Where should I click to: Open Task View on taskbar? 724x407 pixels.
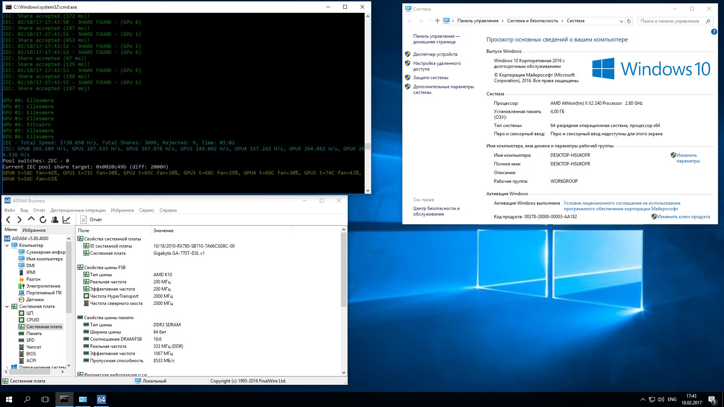tap(45, 399)
